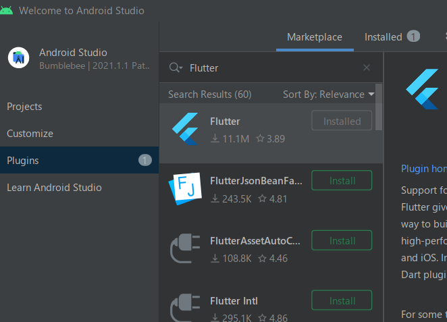Screen dimensions: 447x322
Task: Switch to the Installed tab
Action: 392,37
